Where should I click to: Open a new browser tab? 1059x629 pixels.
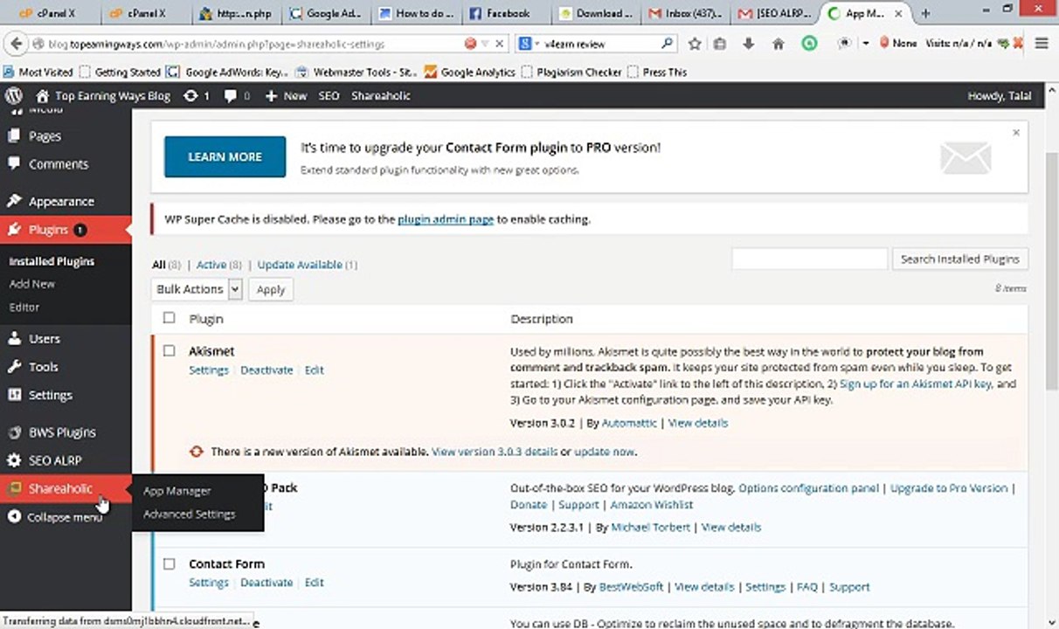926,13
